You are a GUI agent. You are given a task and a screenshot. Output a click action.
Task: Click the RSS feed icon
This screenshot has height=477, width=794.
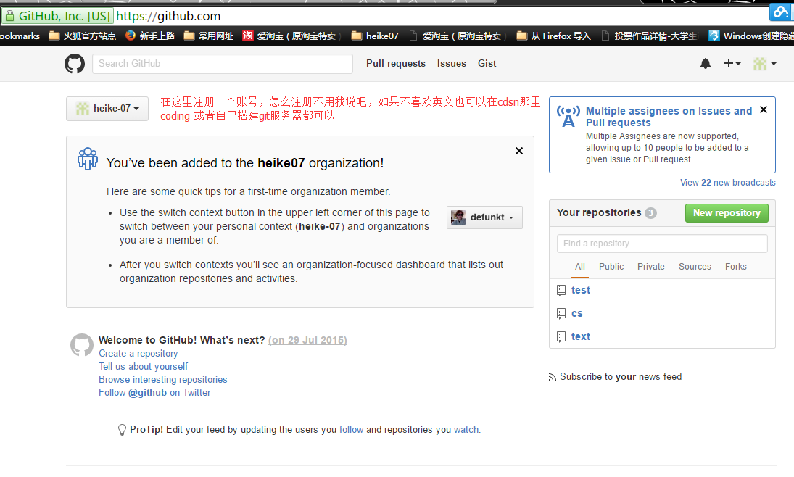tap(553, 377)
